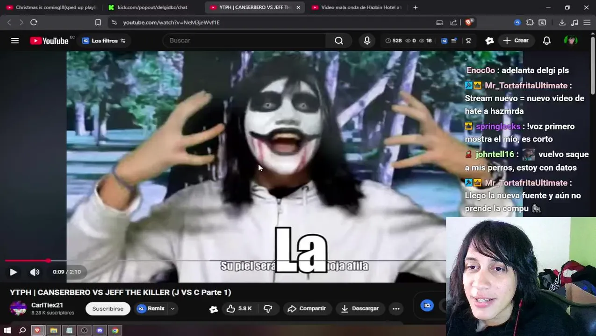Expand the Remix dropdown arrow
Screen dimensions: 596x336
point(172,308)
